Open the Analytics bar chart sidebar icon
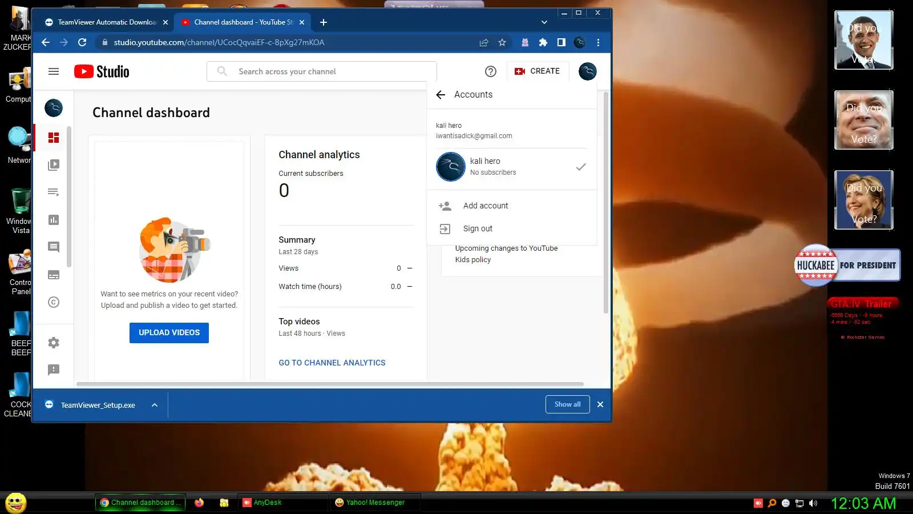Screen dimensions: 913x514 coord(54,220)
